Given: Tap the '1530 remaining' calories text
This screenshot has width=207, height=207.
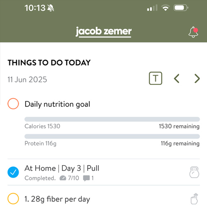Looking at the screenshot, I should 179,126.
